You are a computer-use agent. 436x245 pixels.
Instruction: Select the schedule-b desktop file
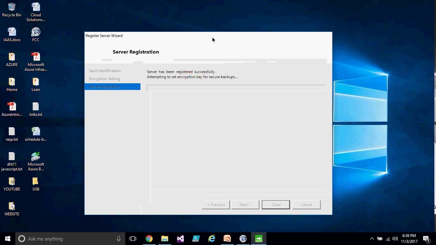tap(36, 134)
